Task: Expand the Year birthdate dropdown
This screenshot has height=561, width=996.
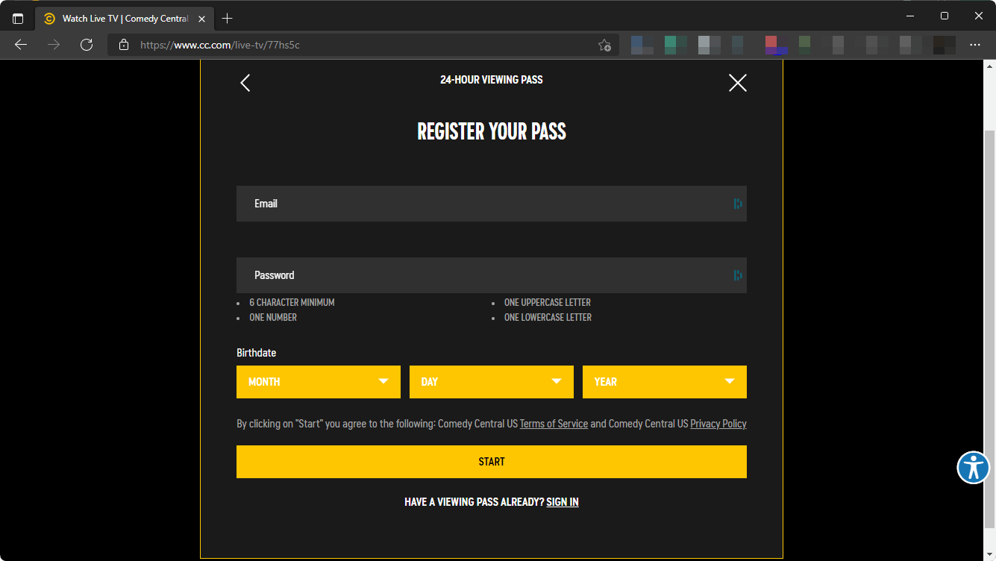Action: 664,382
